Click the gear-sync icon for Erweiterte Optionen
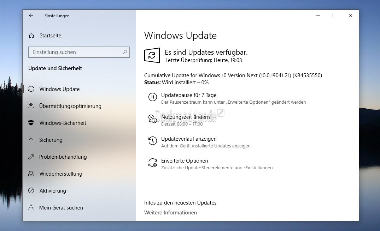Image resolution: width=380 pixels, height=231 pixels. tap(153, 163)
